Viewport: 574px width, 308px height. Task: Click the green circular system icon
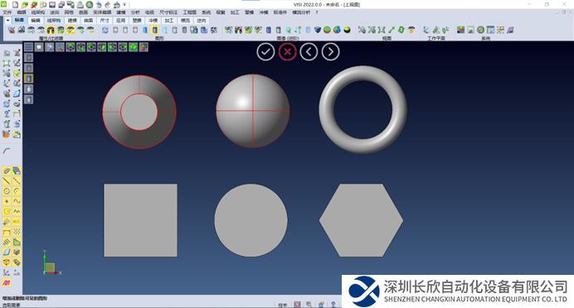coord(480,30)
